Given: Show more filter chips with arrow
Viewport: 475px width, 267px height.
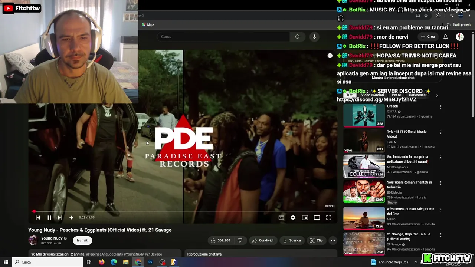Looking at the screenshot, I should (436, 95).
